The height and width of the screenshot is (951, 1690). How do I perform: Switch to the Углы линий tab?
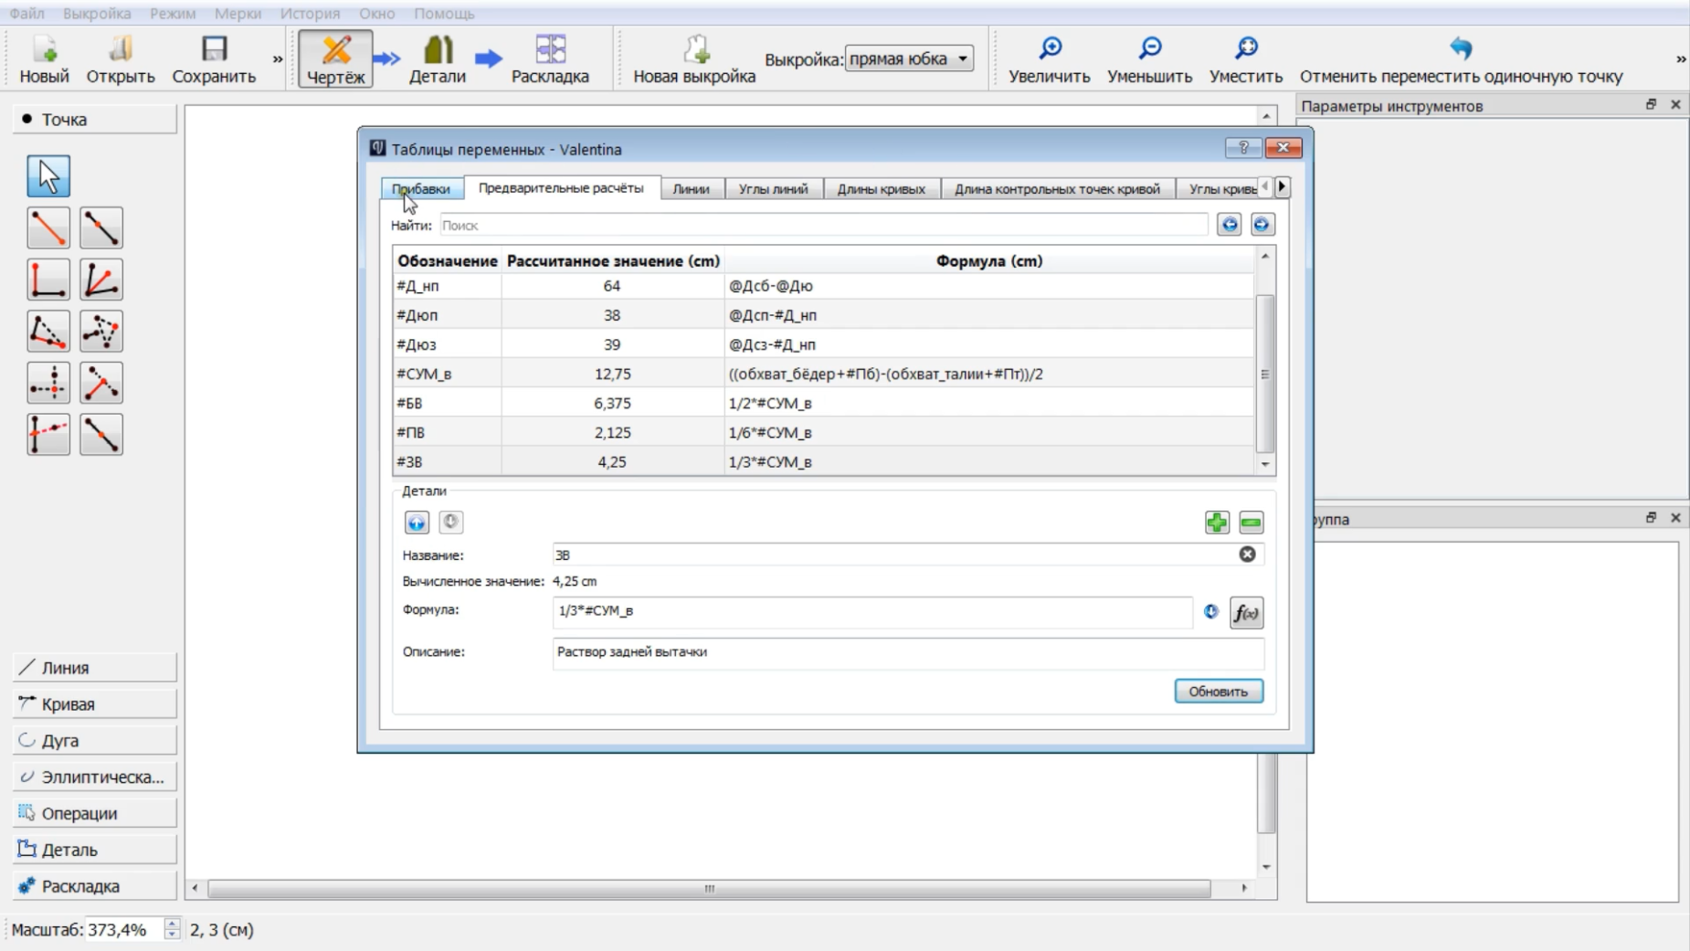(x=773, y=189)
